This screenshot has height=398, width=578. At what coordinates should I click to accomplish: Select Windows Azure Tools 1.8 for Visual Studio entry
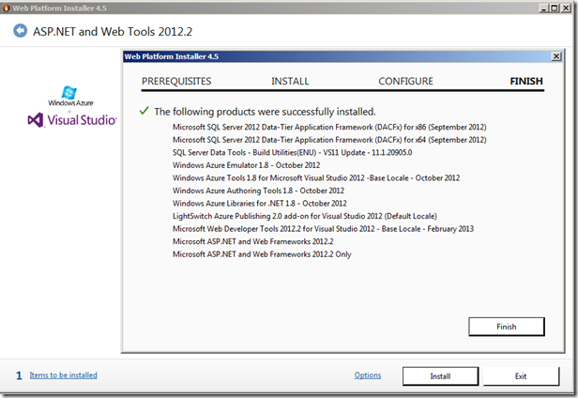click(316, 177)
